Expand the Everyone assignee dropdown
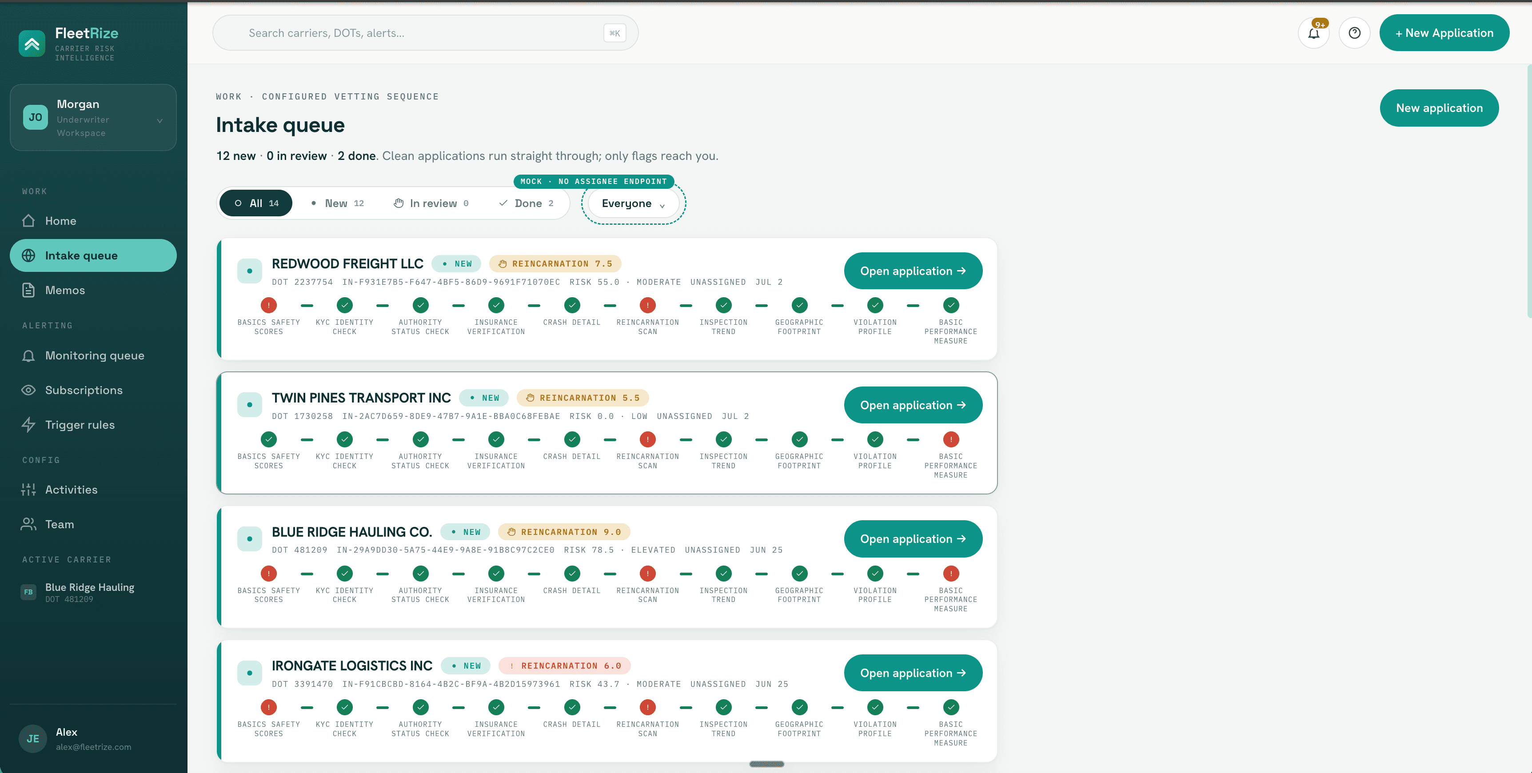The image size is (1532, 773). 634,203
